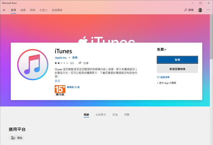213x145 pixels.
Task: Go back with the arrow icon
Action: (x=4, y=10)
